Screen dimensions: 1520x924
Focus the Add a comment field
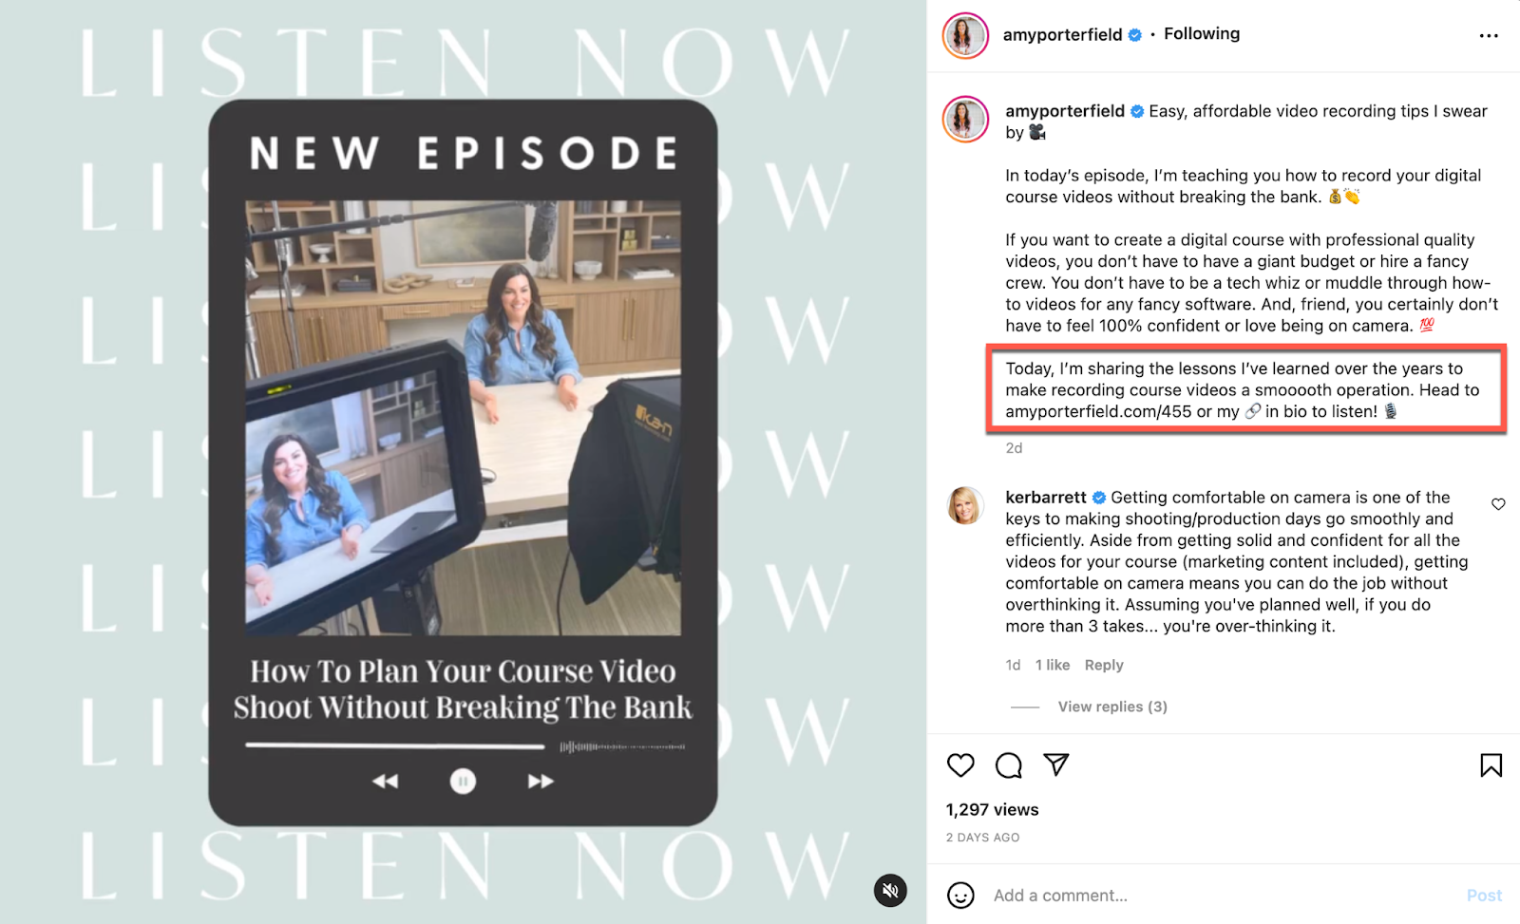1221,896
